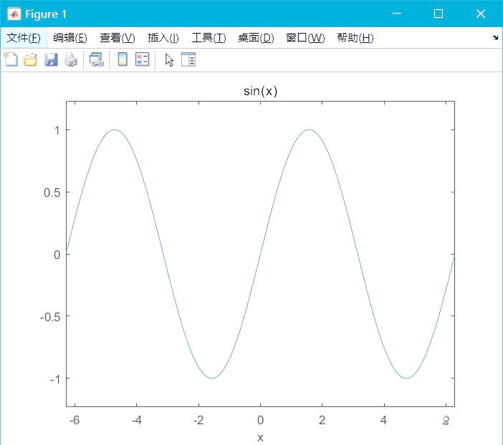Maximize the Figure 1 window
This screenshot has width=503, height=445.
439,14
